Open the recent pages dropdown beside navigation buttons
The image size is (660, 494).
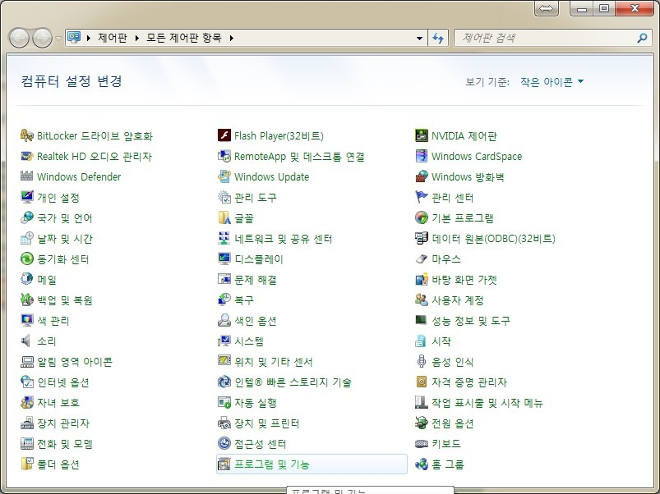point(59,39)
